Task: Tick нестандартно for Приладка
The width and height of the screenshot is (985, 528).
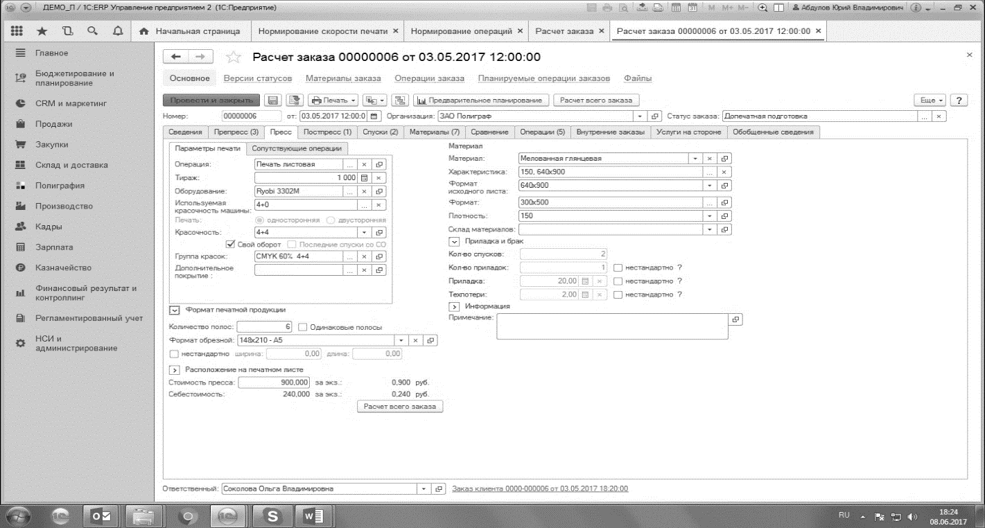Action: 618,281
